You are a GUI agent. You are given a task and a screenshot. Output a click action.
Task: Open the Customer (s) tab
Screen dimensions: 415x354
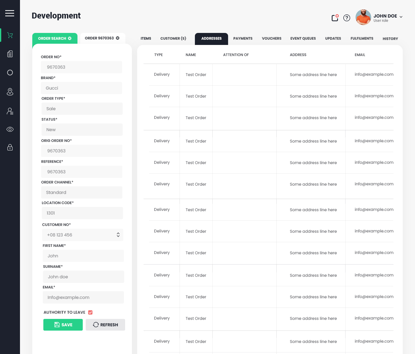[173, 38]
